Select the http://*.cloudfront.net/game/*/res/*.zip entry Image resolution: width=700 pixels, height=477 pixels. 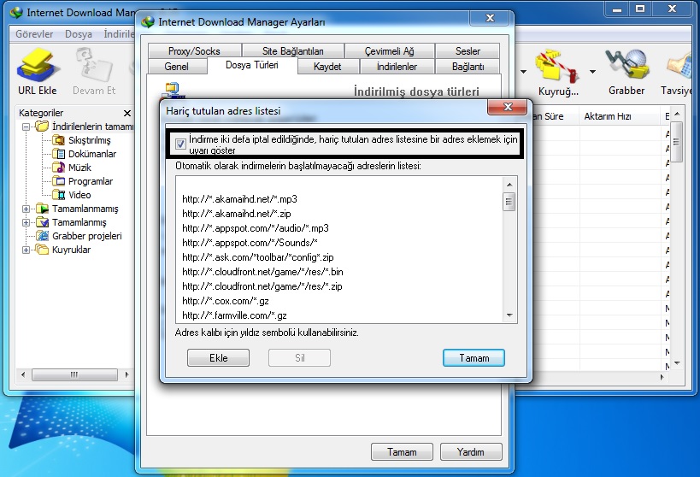(x=262, y=286)
